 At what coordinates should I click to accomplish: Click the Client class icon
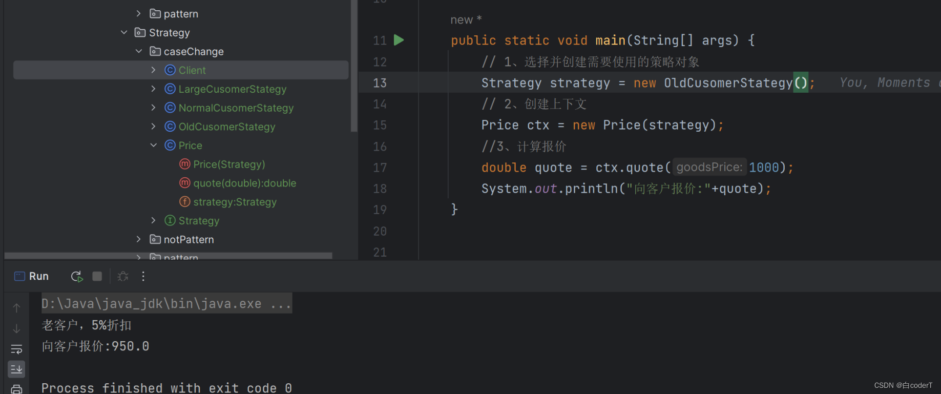pyautogui.click(x=170, y=70)
